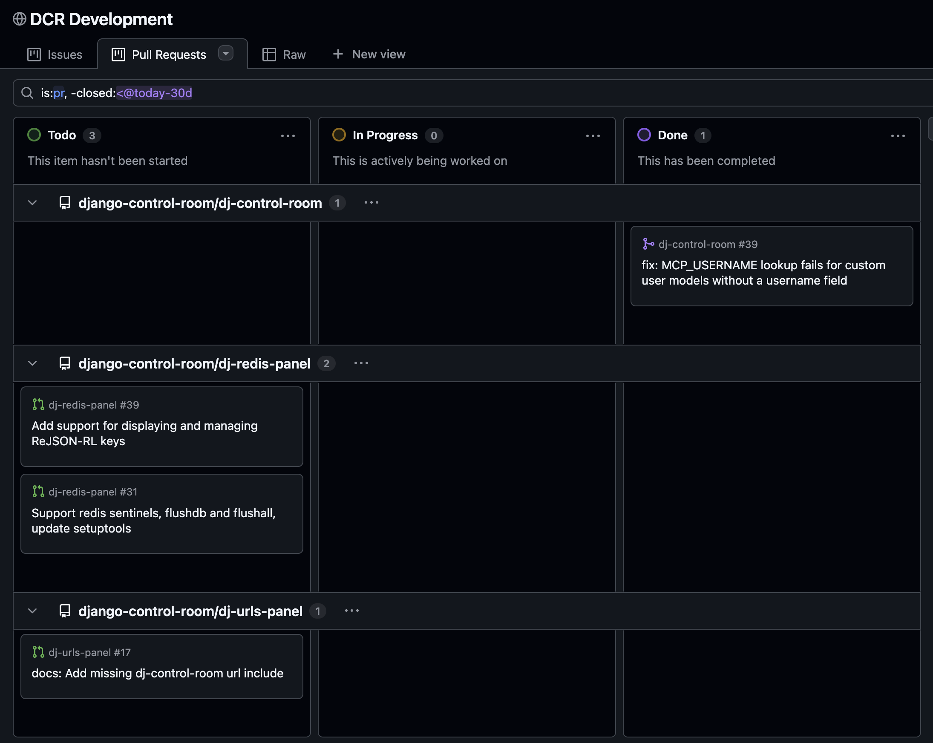Click merged PR icon on dj-control-room #39
The height and width of the screenshot is (743, 933).
pos(648,244)
